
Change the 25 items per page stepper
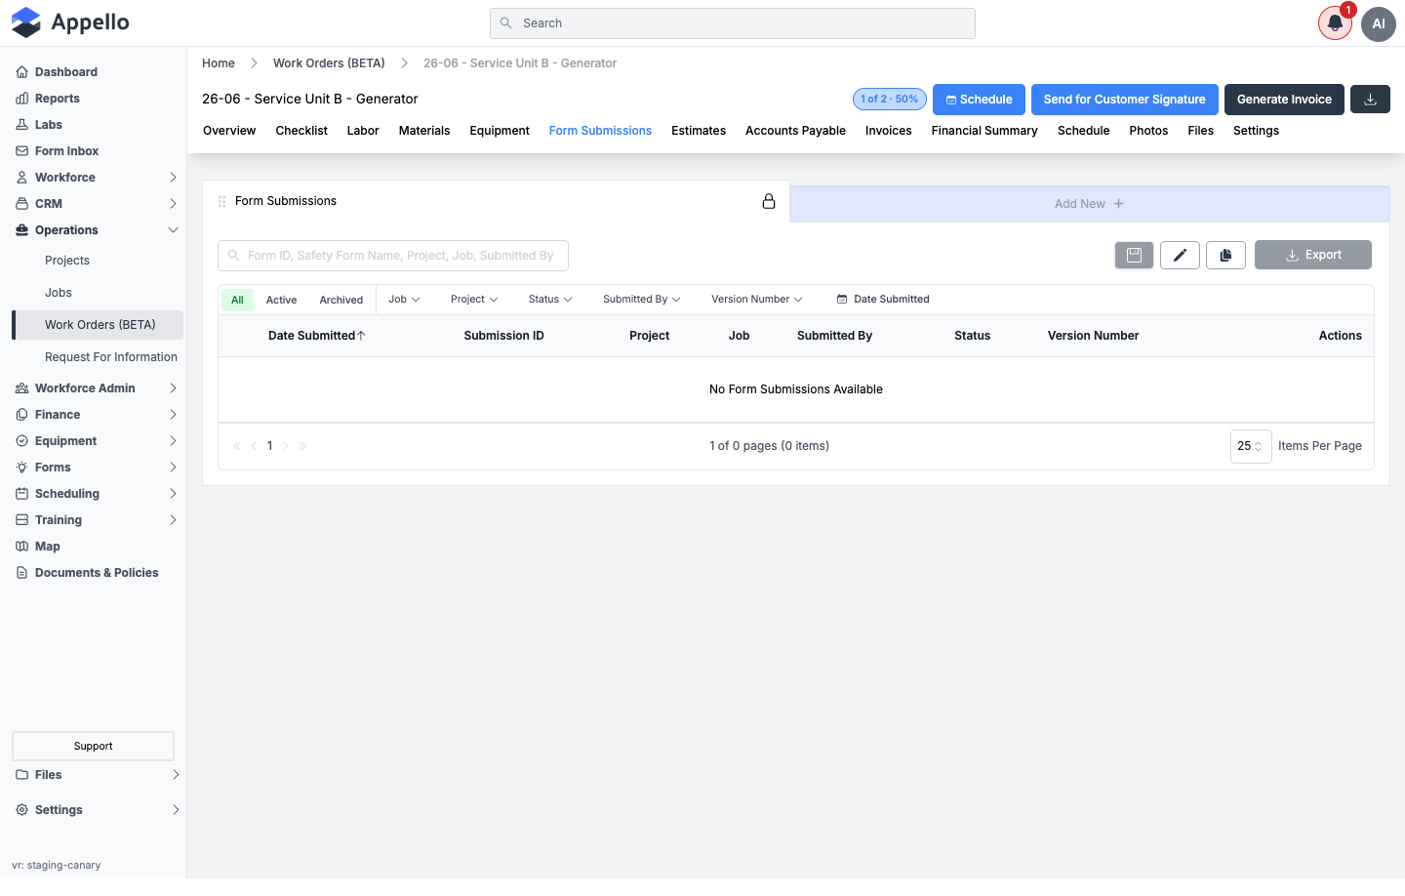click(1251, 446)
